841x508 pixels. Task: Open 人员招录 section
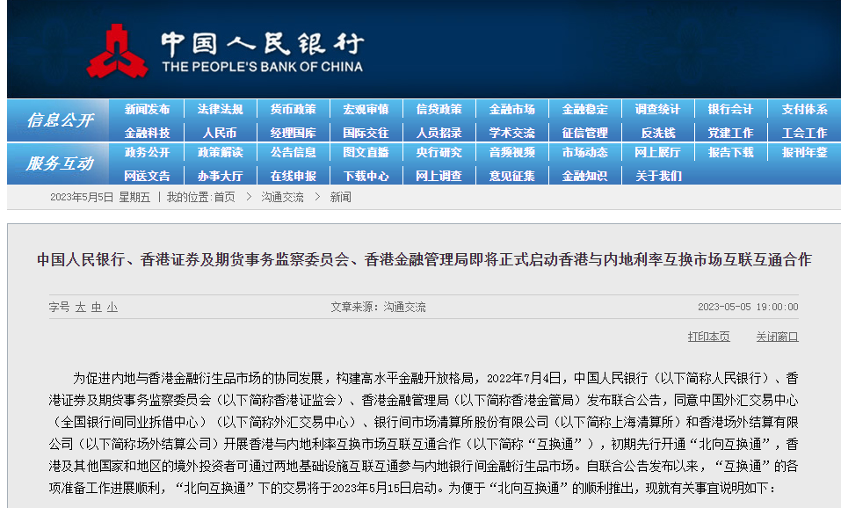pyautogui.click(x=439, y=133)
